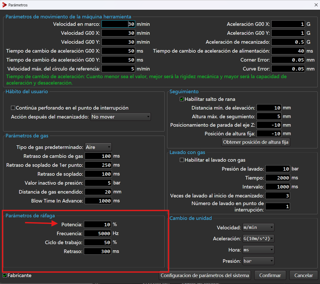
Task: Click Blow Time In Advance field
Action: (x=98, y=201)
